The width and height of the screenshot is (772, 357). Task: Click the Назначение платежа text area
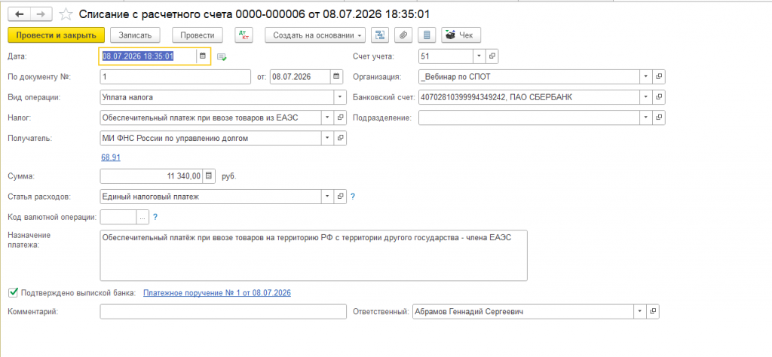[314, 255]
